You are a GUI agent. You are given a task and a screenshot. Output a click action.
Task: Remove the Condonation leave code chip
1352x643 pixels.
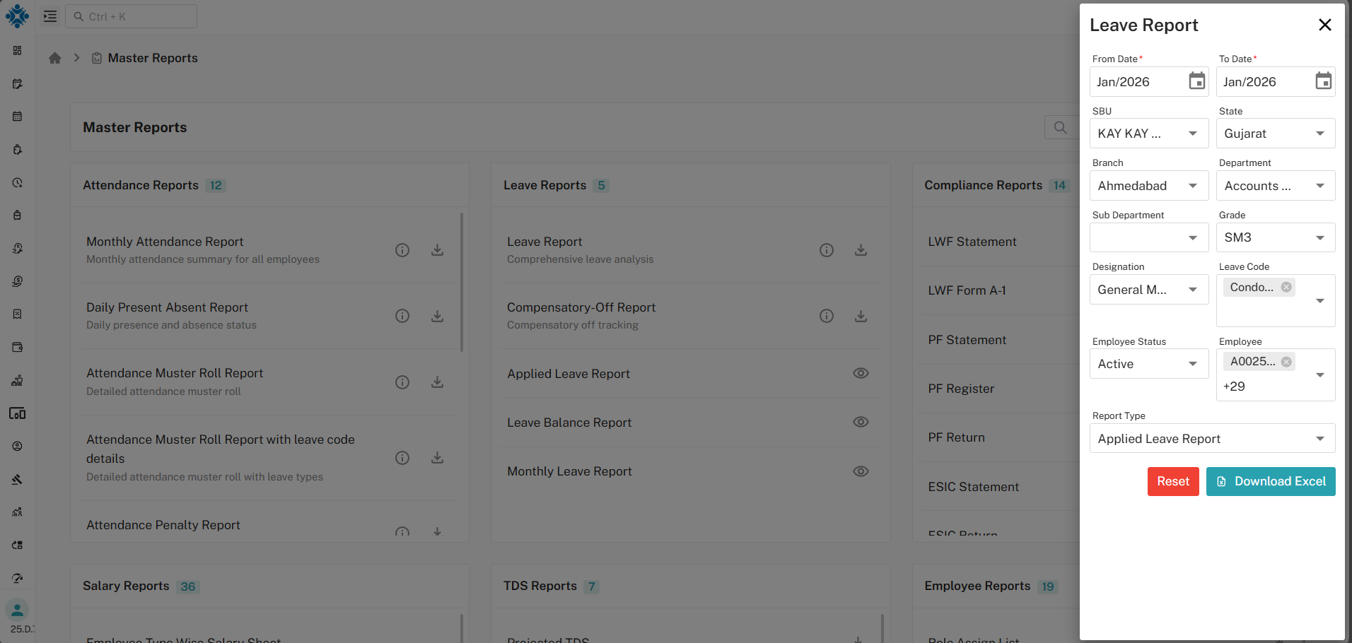coord(1286,287)
